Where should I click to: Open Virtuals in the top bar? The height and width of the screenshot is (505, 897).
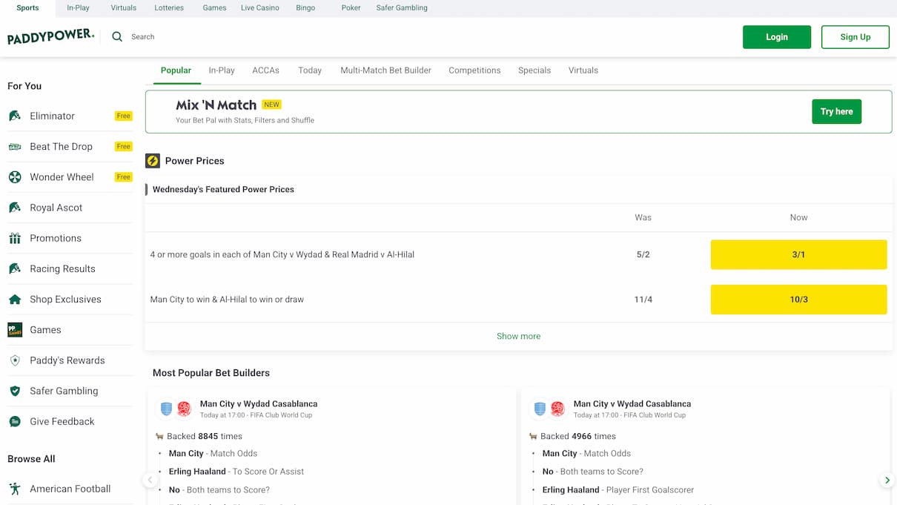point(123,8)
